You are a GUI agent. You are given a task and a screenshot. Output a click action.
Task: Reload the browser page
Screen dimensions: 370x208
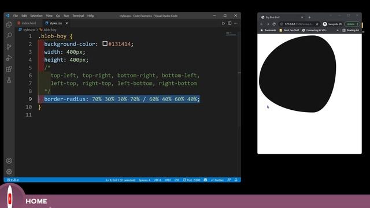[274, 24]
